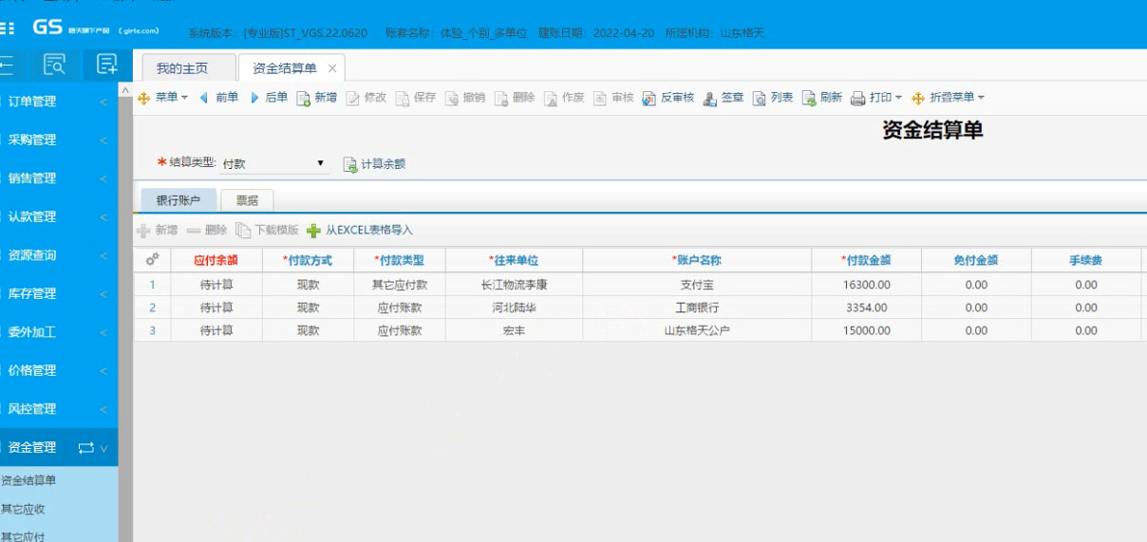Open the 菜单 toolbar dropdown
The height and width of the screenshot is (542, 1147).
coord(164,97)
